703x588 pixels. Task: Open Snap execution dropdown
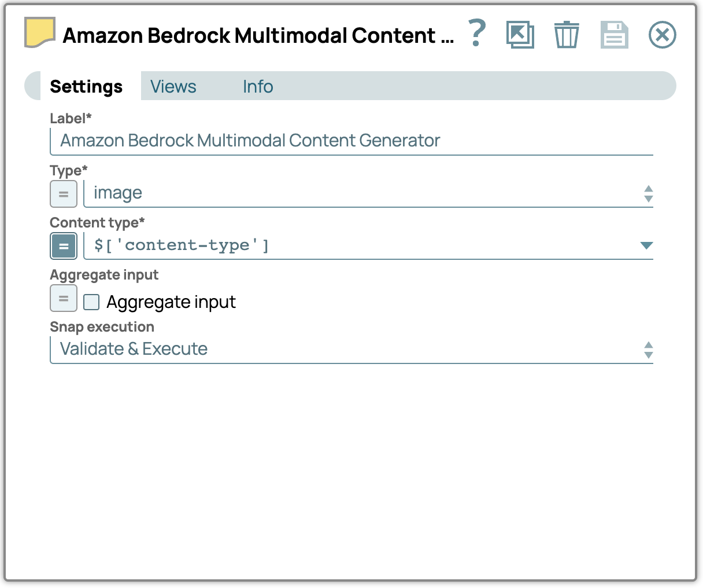tap(351, 350)
